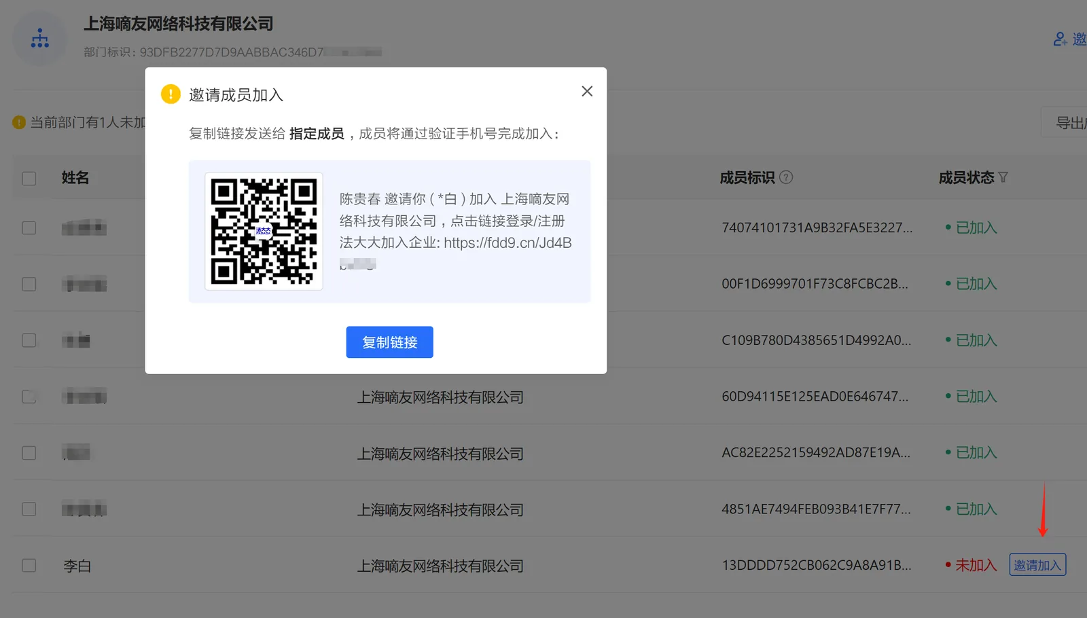This screenshot has height=618, width=1087.
Task: Click the company title 上海嘀友网络科技有限公司 in header
Action: pyautogui.click(x=178, y=24)
